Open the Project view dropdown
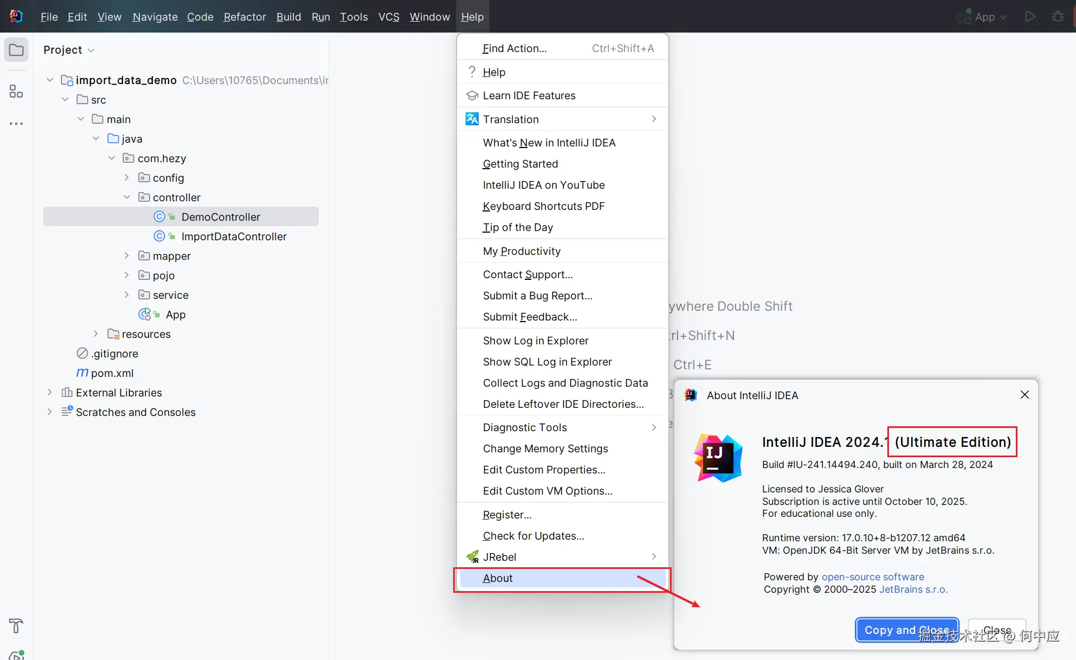 click(x=69, y=50)
